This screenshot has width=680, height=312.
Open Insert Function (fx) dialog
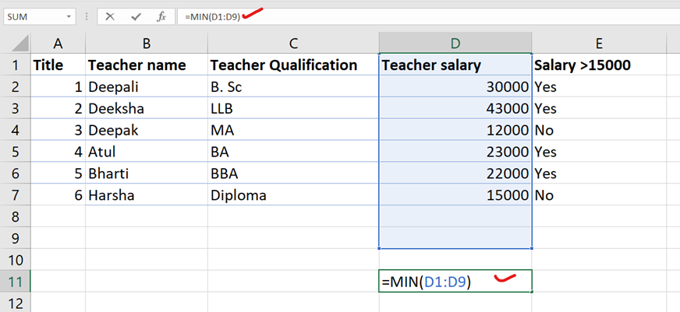point(161,16)
